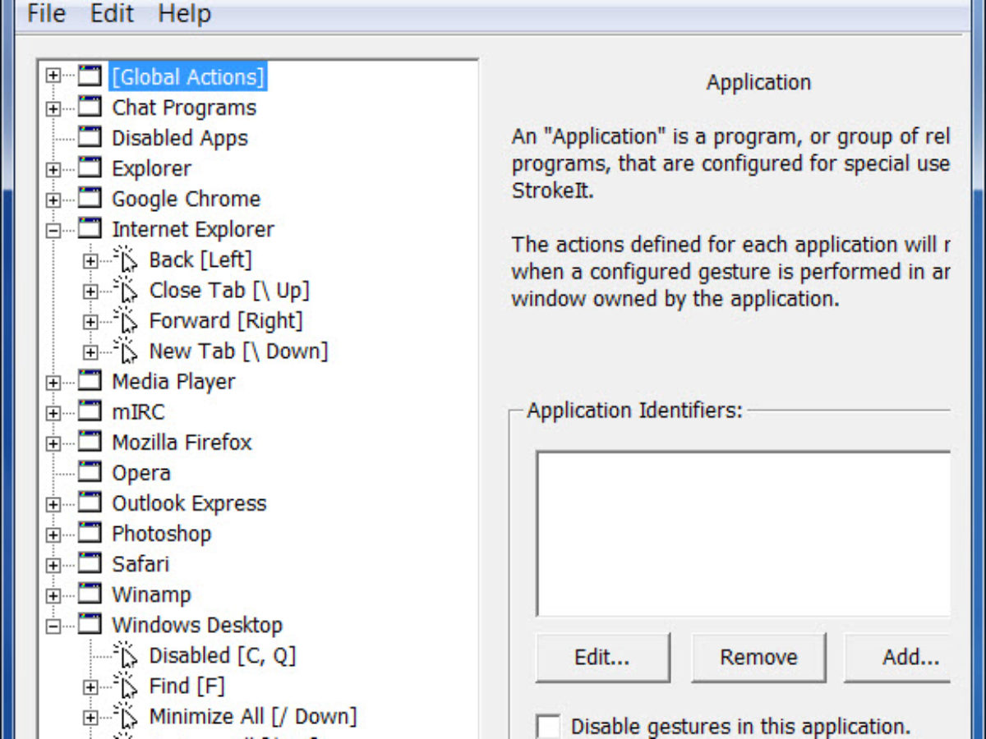This screenshot has width=986, height=739.
Task: Select the Close Tab [\ Up] label
Action: pyautogui.click(x=229, y=290)
